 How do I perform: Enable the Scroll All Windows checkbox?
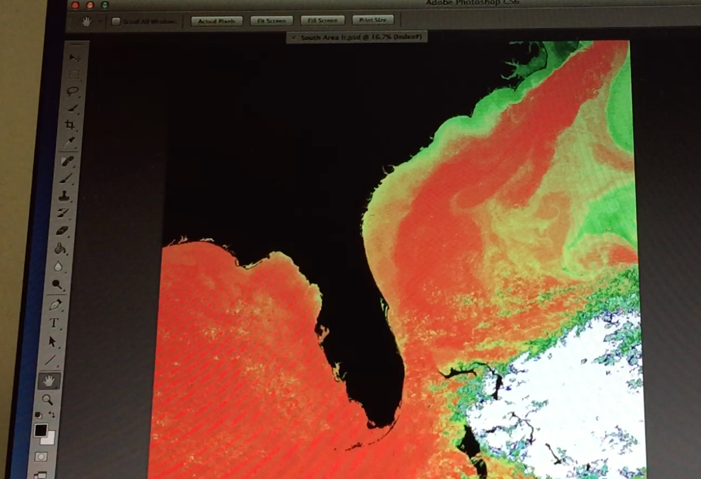click(116, 22)
